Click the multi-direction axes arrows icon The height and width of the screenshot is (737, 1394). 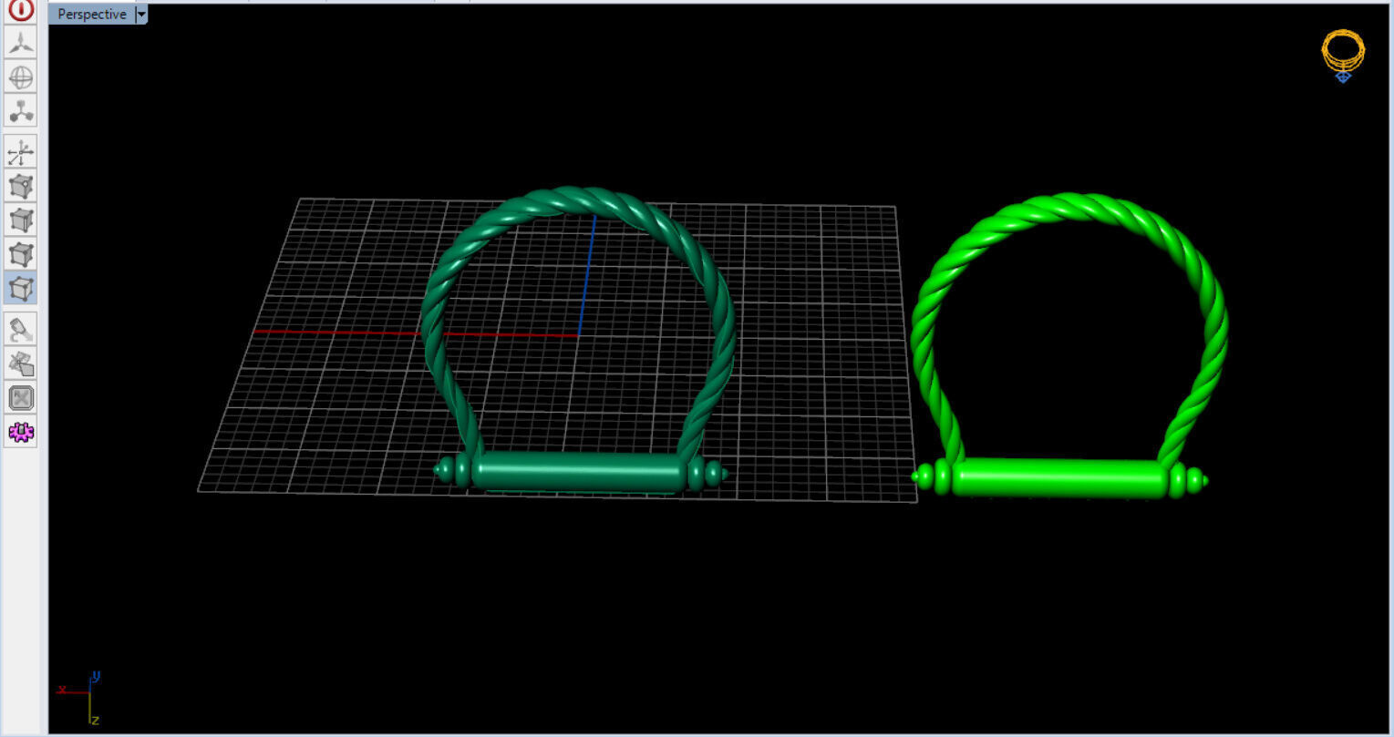pos(20,152)
